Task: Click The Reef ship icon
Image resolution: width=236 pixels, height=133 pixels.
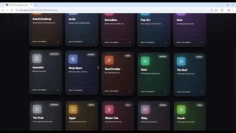Action: coord(181,61)
